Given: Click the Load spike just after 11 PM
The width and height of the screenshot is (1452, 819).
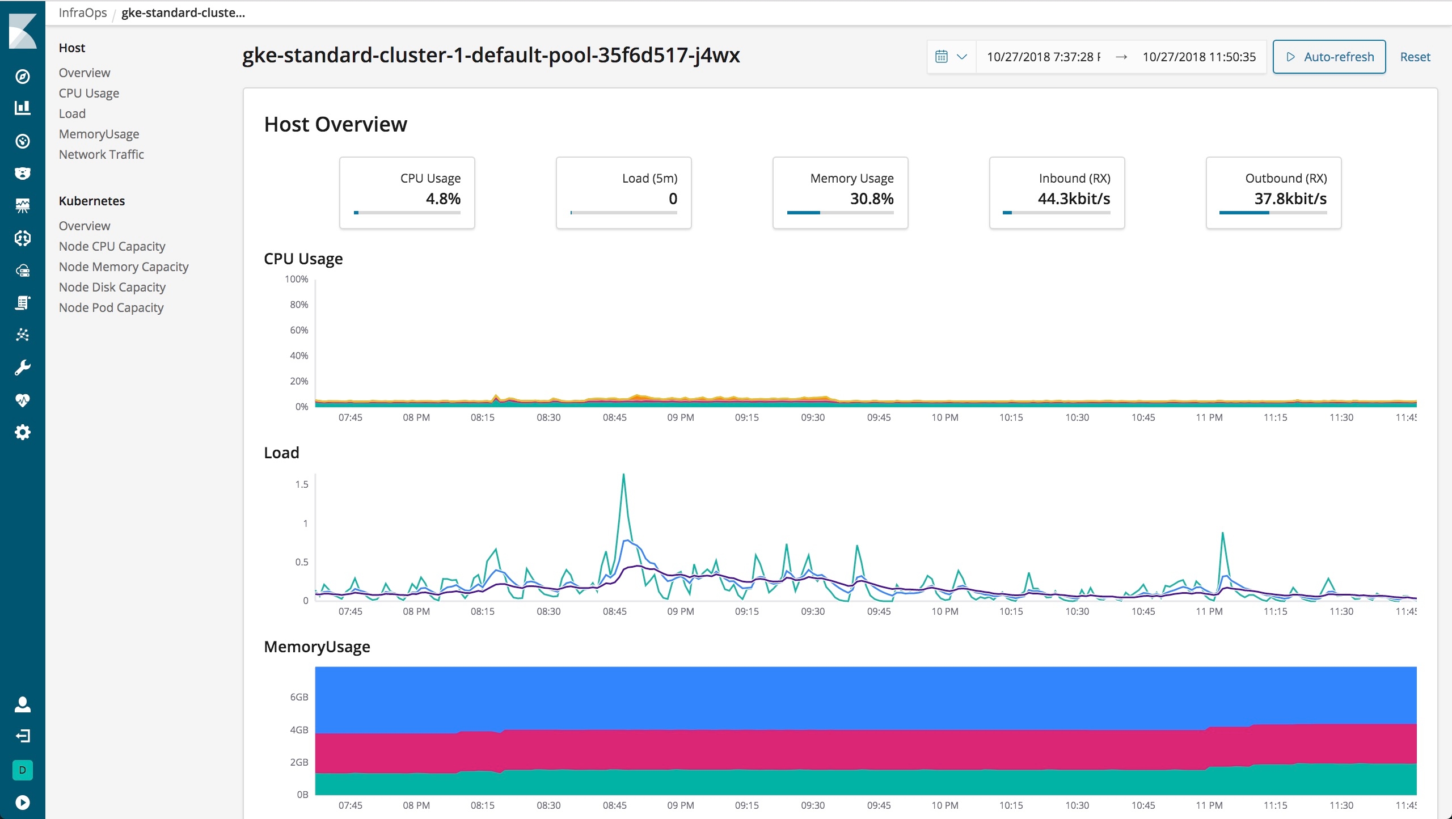Looking at the screenshot, I should pyautogui.click(x=1223, y=534).
